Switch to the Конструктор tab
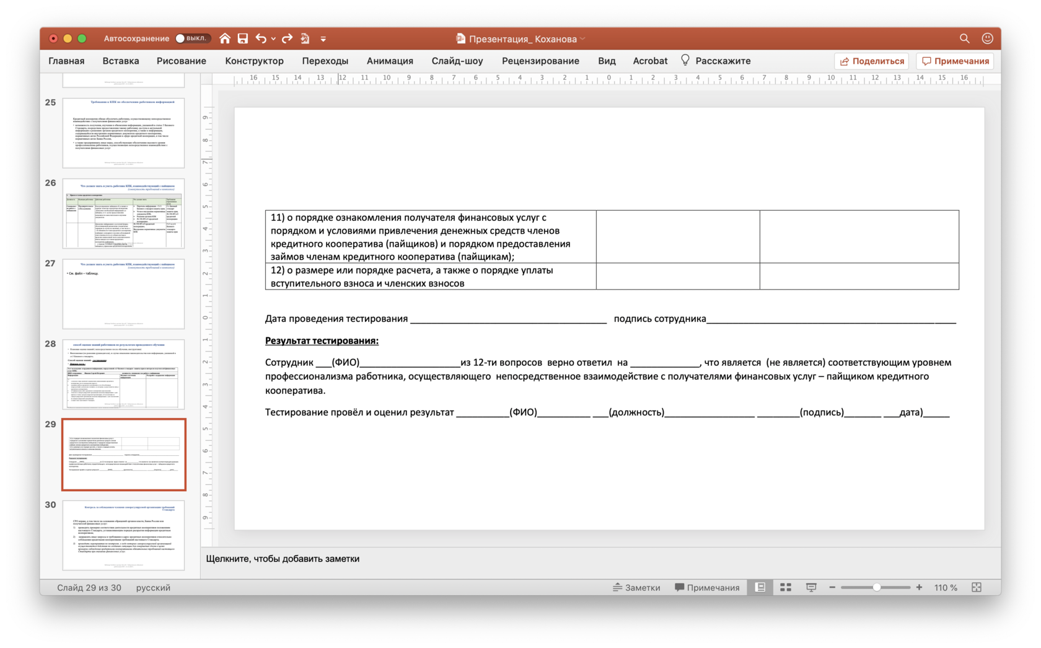This screenshot has height=648, width=1041. (255, 61)
